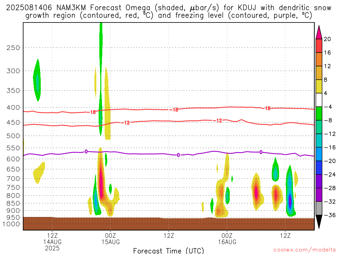Click the colorbar value label 20

(327, 39)
